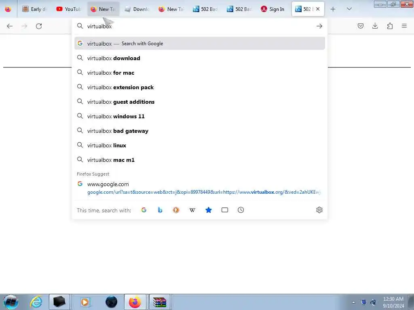Switch to the New Tab after Downloads

(x=171, y=9)
